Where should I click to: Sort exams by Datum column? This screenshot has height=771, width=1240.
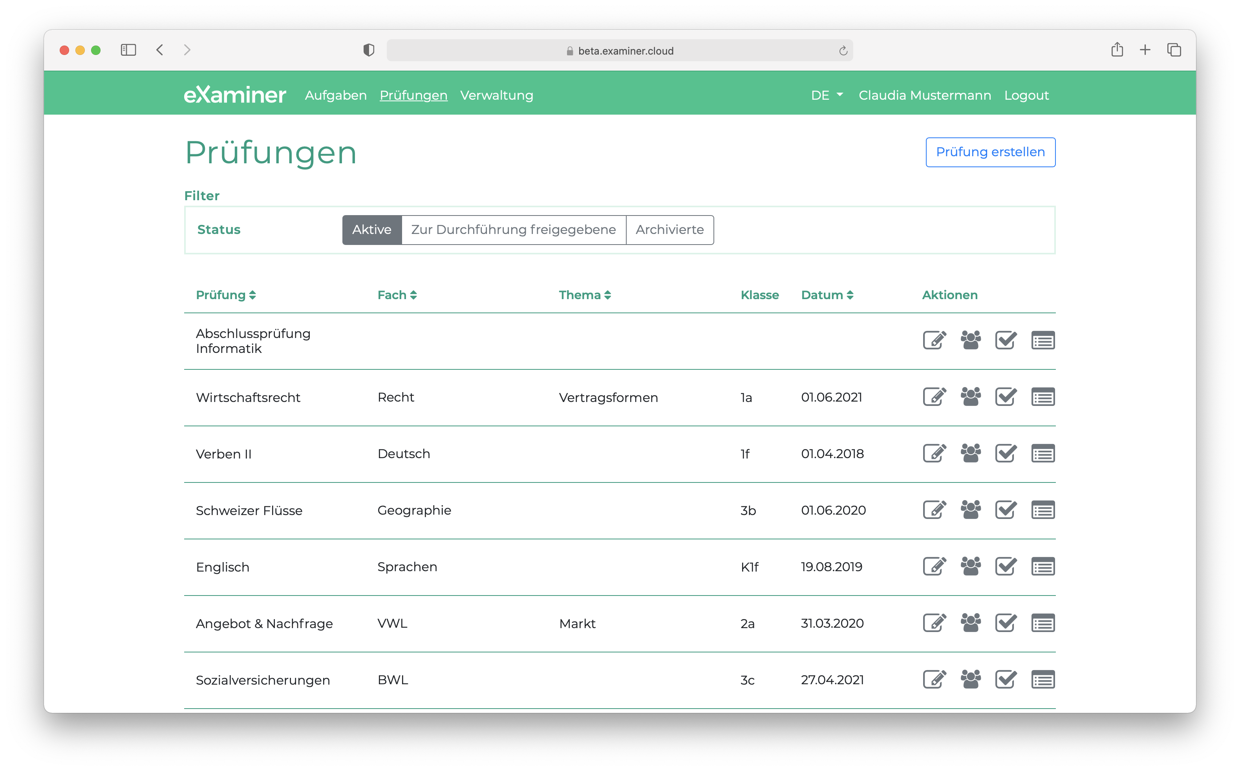pos(827,295)
